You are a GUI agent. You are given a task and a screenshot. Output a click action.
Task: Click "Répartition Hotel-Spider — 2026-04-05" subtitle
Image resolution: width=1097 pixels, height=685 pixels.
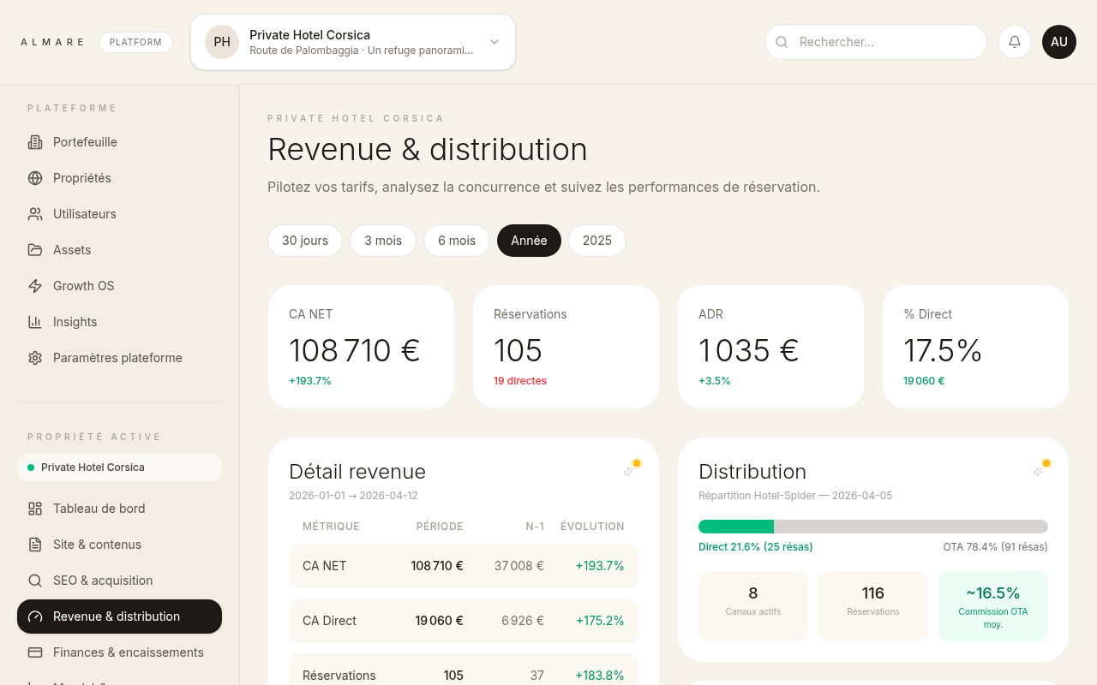click(x=795, y=496)
